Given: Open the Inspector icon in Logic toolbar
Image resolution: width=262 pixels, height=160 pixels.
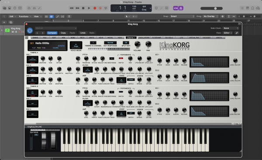Looking at the screenshot, I should pos(10,8).
